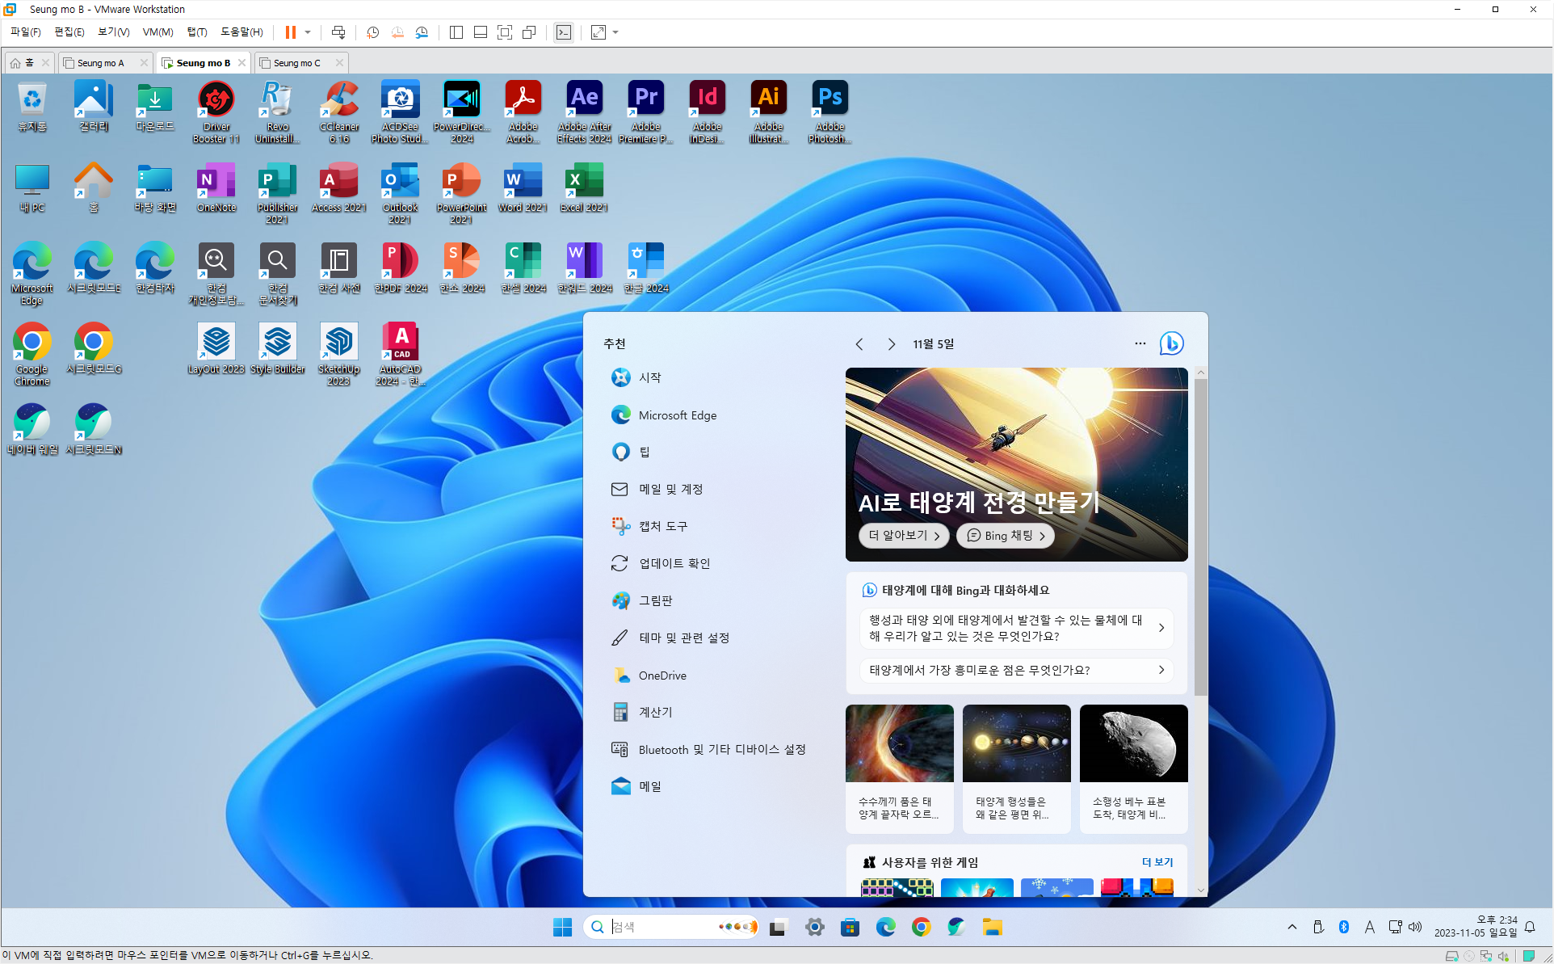The height and width of the screenshot is (964, 1554).
Task: Open the taskbar Settings gear icon
Action: click(814, 927)
